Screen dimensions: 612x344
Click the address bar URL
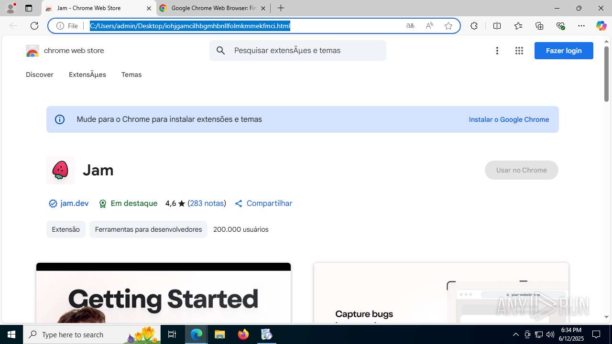pyautogui.click(x=190, y=26)
